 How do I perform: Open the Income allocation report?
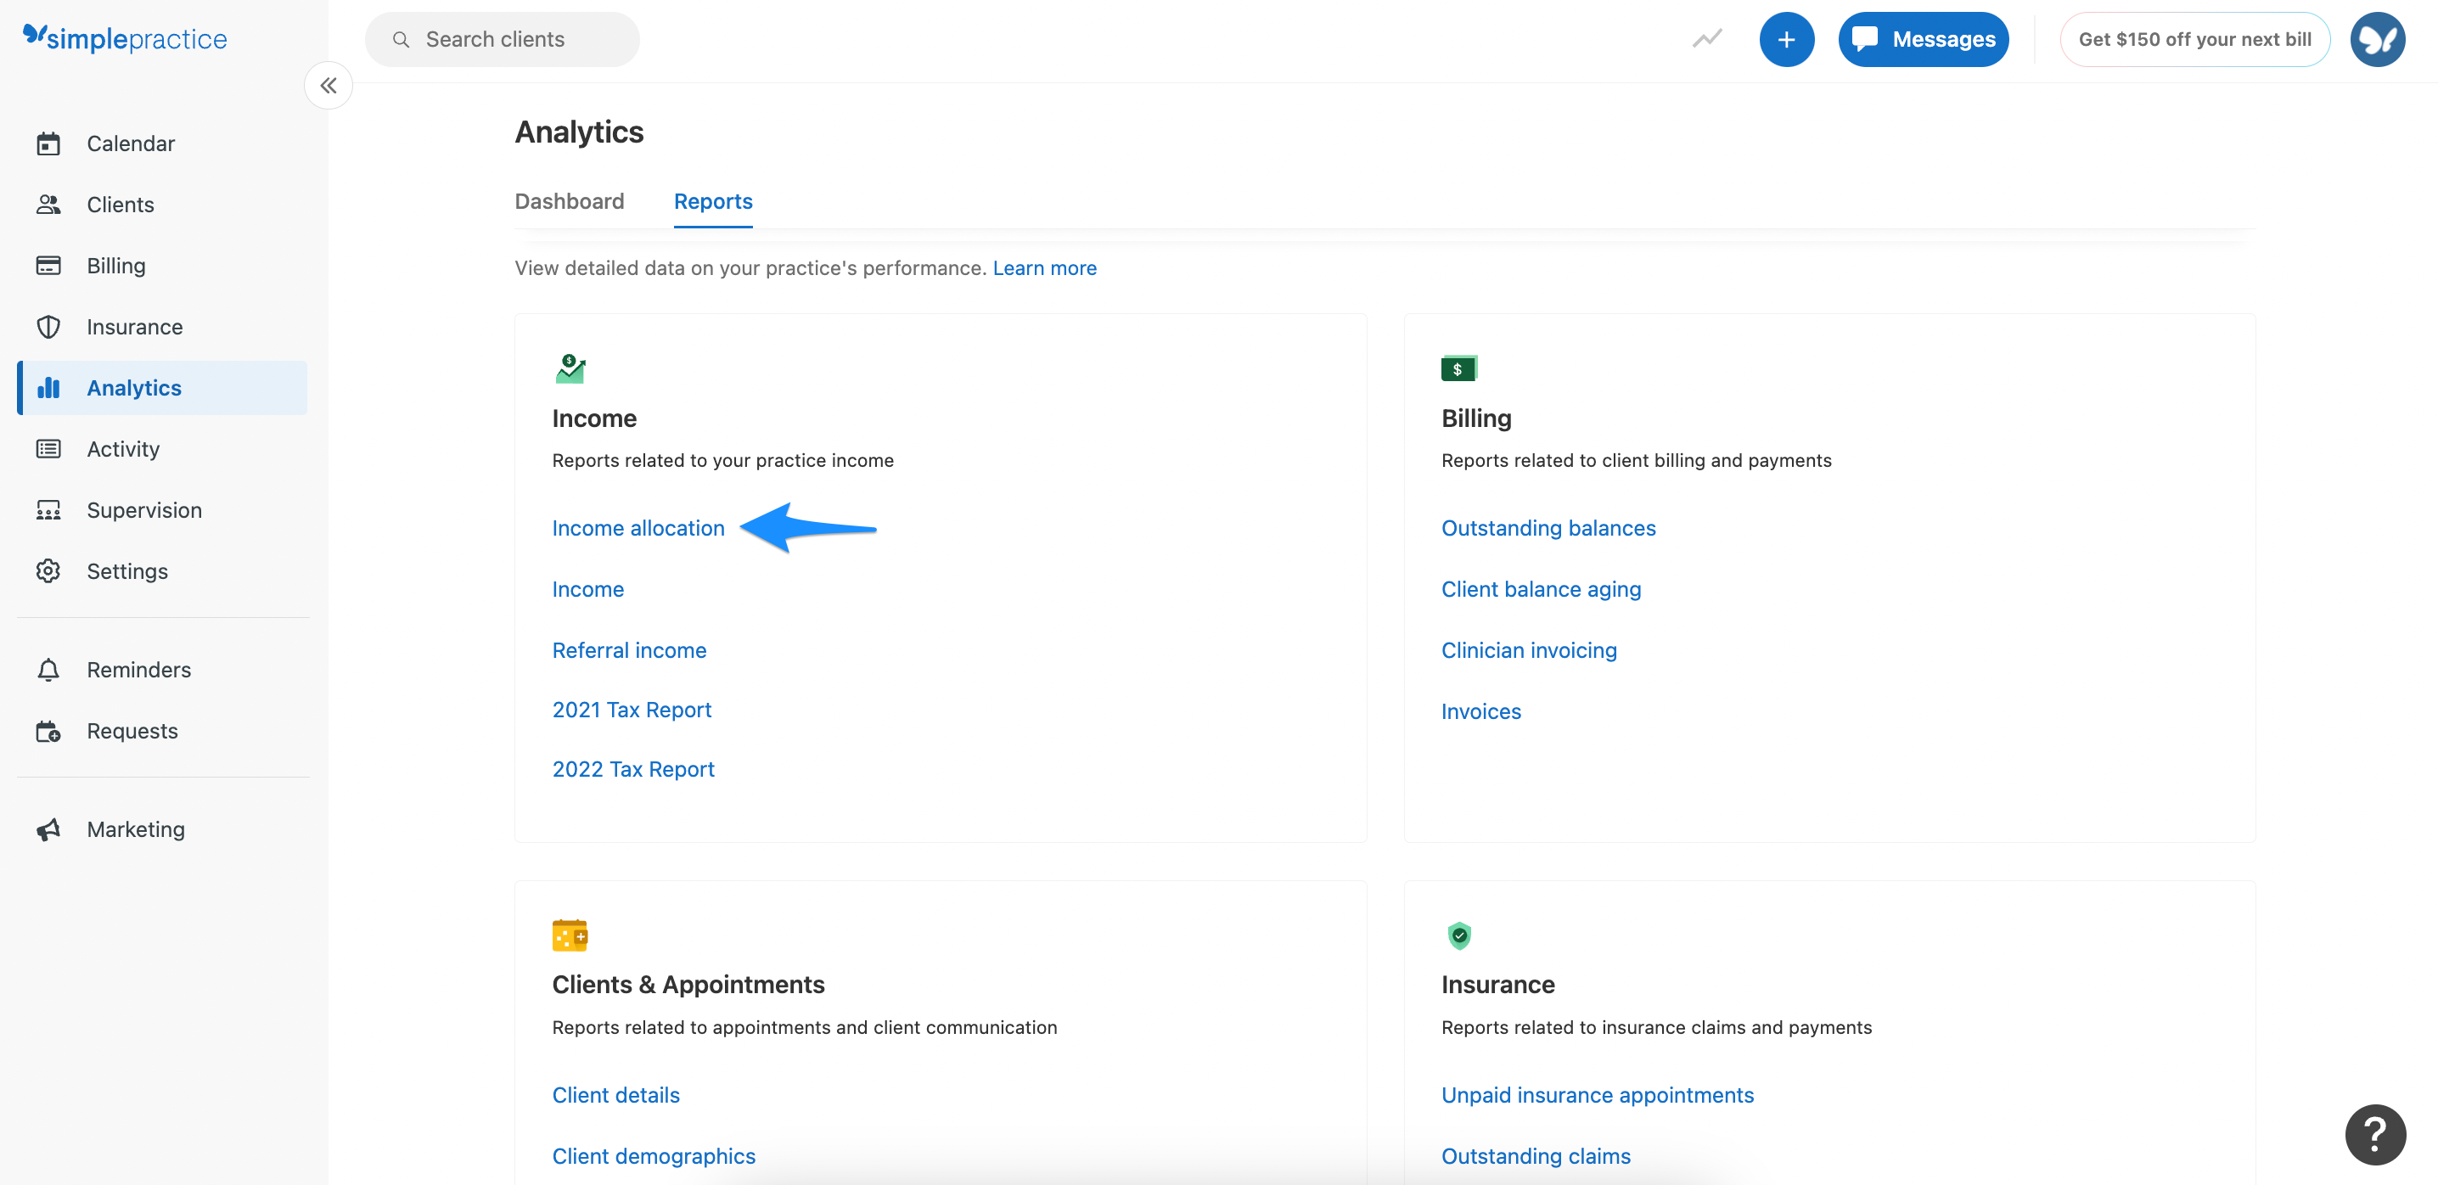638,527
